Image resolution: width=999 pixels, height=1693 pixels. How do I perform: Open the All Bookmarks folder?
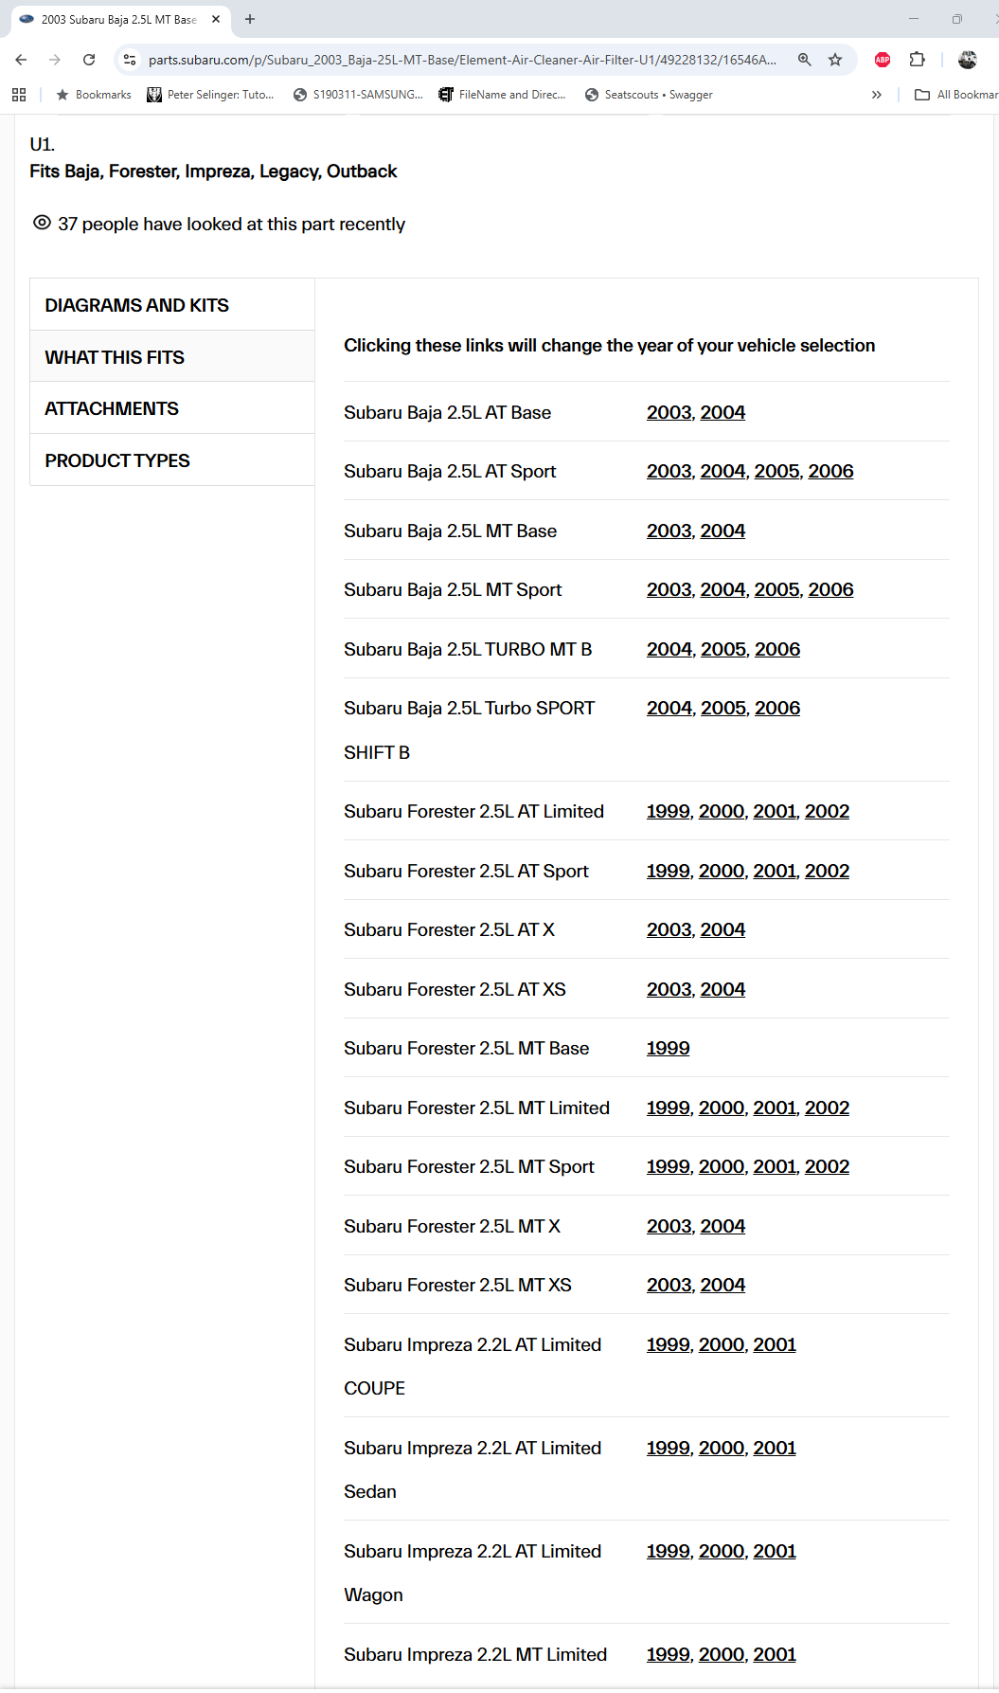[956, 95]
